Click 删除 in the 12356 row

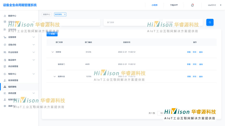[x=201, y=77]
